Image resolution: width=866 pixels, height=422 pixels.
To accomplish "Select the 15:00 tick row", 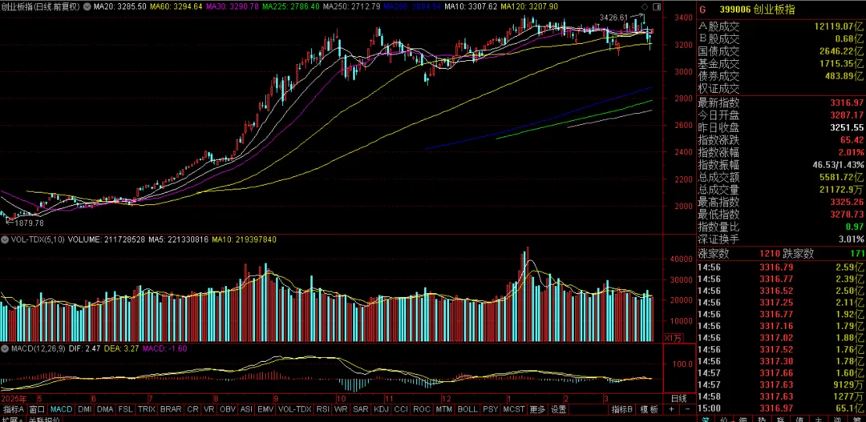I will [x=781, y=408].
